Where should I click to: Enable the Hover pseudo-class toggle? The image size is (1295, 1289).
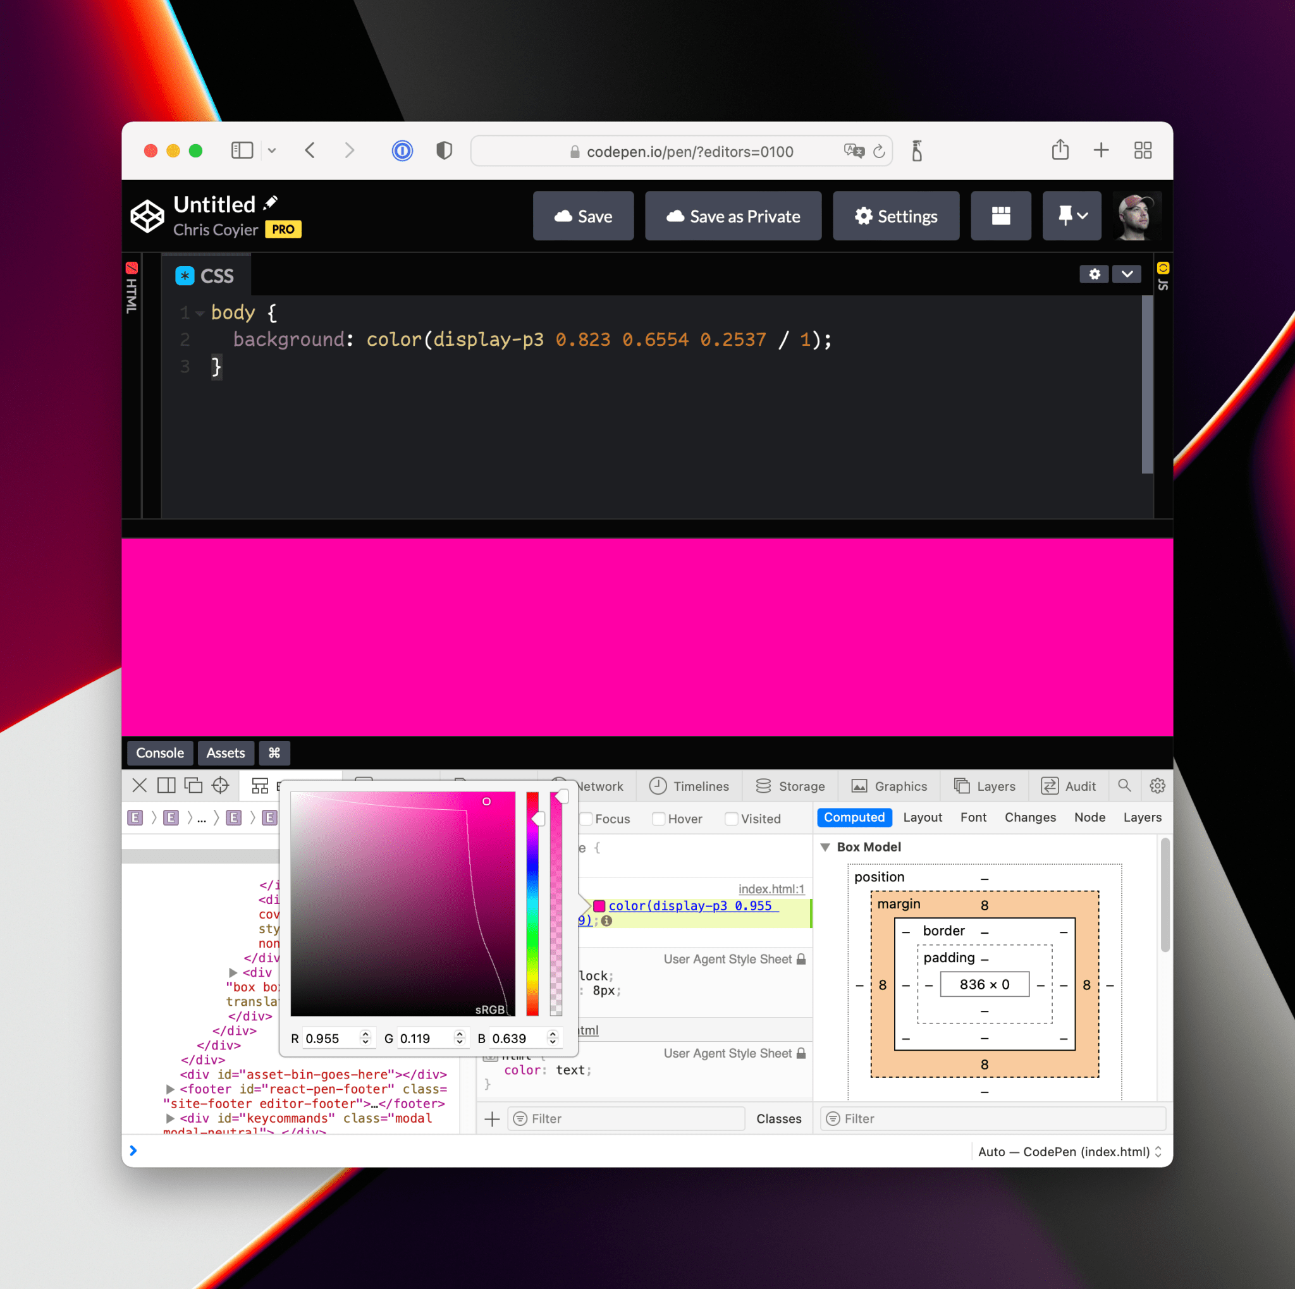pos(660,818)
